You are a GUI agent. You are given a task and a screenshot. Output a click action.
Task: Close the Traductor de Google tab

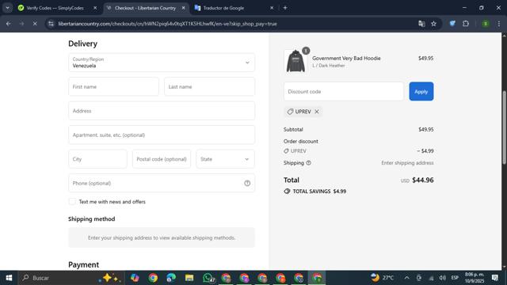pyautogui.click(x=272, y=8)
